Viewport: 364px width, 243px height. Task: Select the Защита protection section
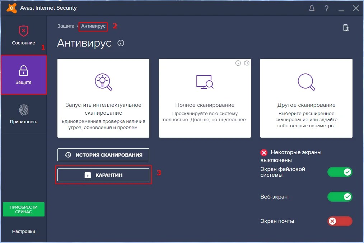(23, 75)
